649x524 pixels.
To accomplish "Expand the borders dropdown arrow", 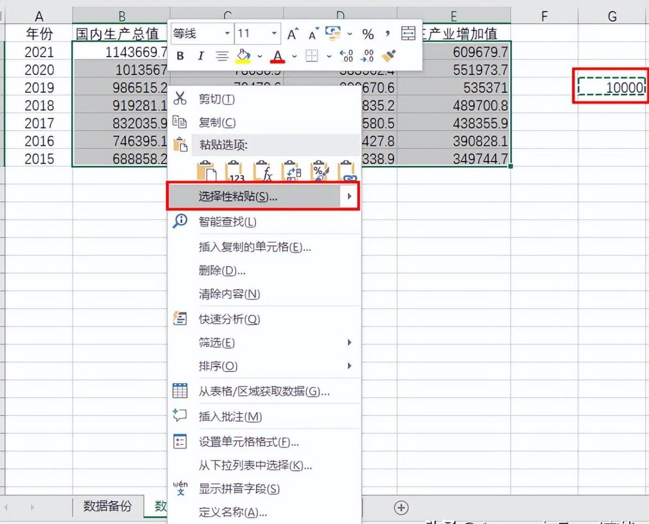I will (x=329, y=56).
